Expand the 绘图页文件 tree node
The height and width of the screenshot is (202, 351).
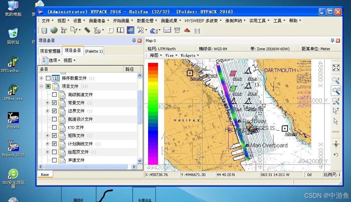click(47, 152)
